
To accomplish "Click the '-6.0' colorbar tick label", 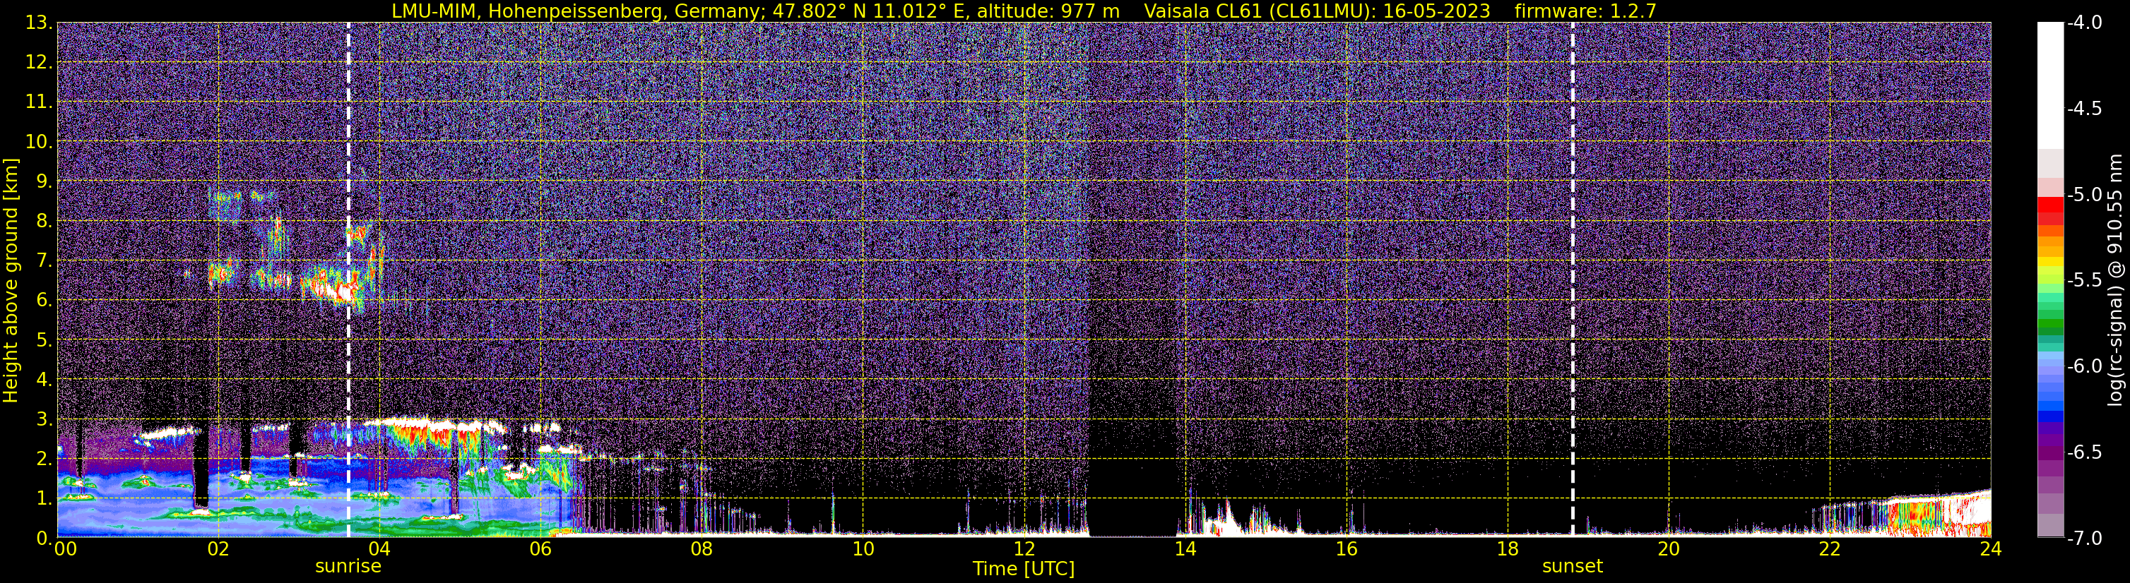I will [x=2085, y=366].
